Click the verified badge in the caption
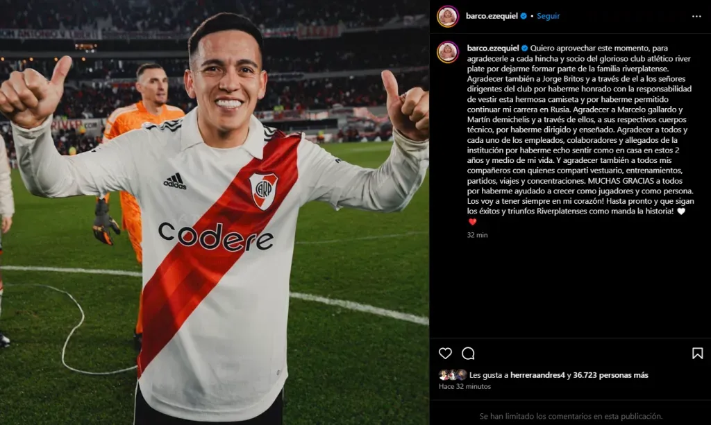This screenshot has width=711, height=425. coord(525,48)
